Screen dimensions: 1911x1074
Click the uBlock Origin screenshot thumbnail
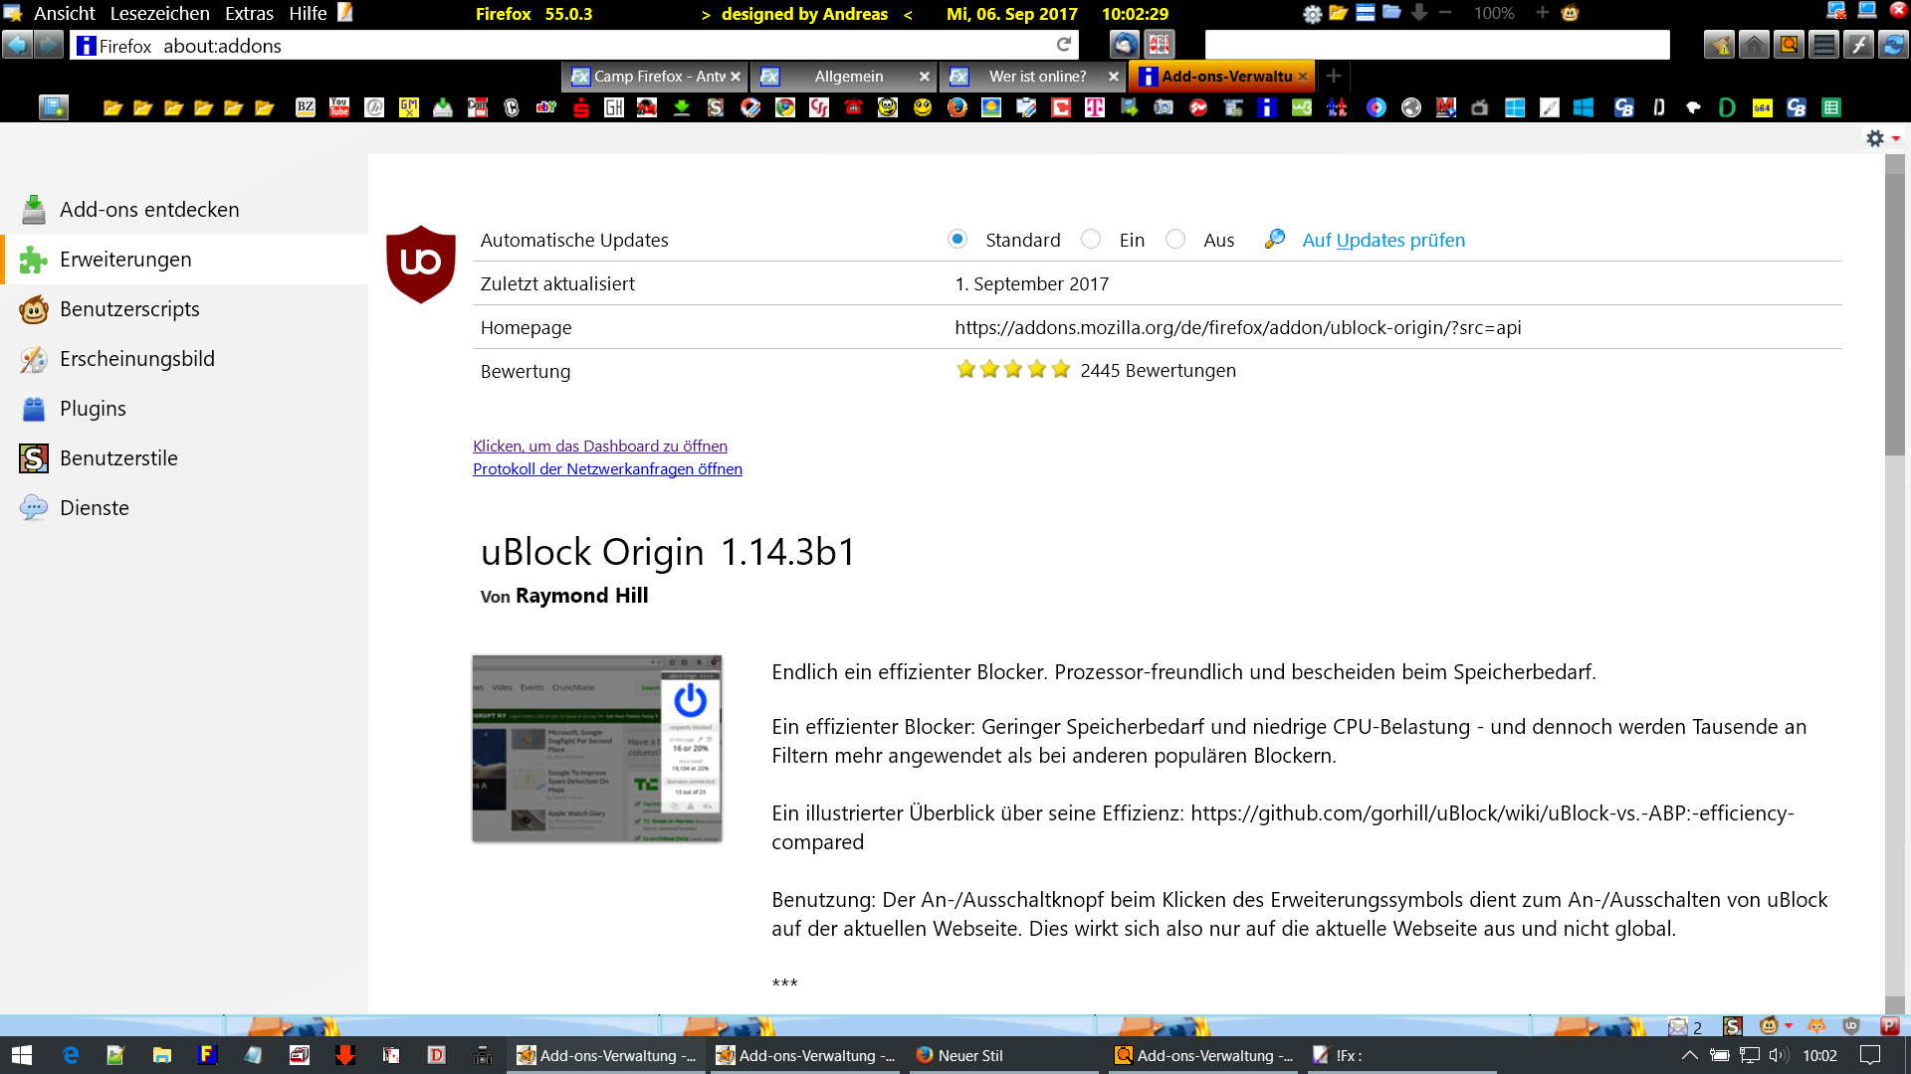click(597, 748)
